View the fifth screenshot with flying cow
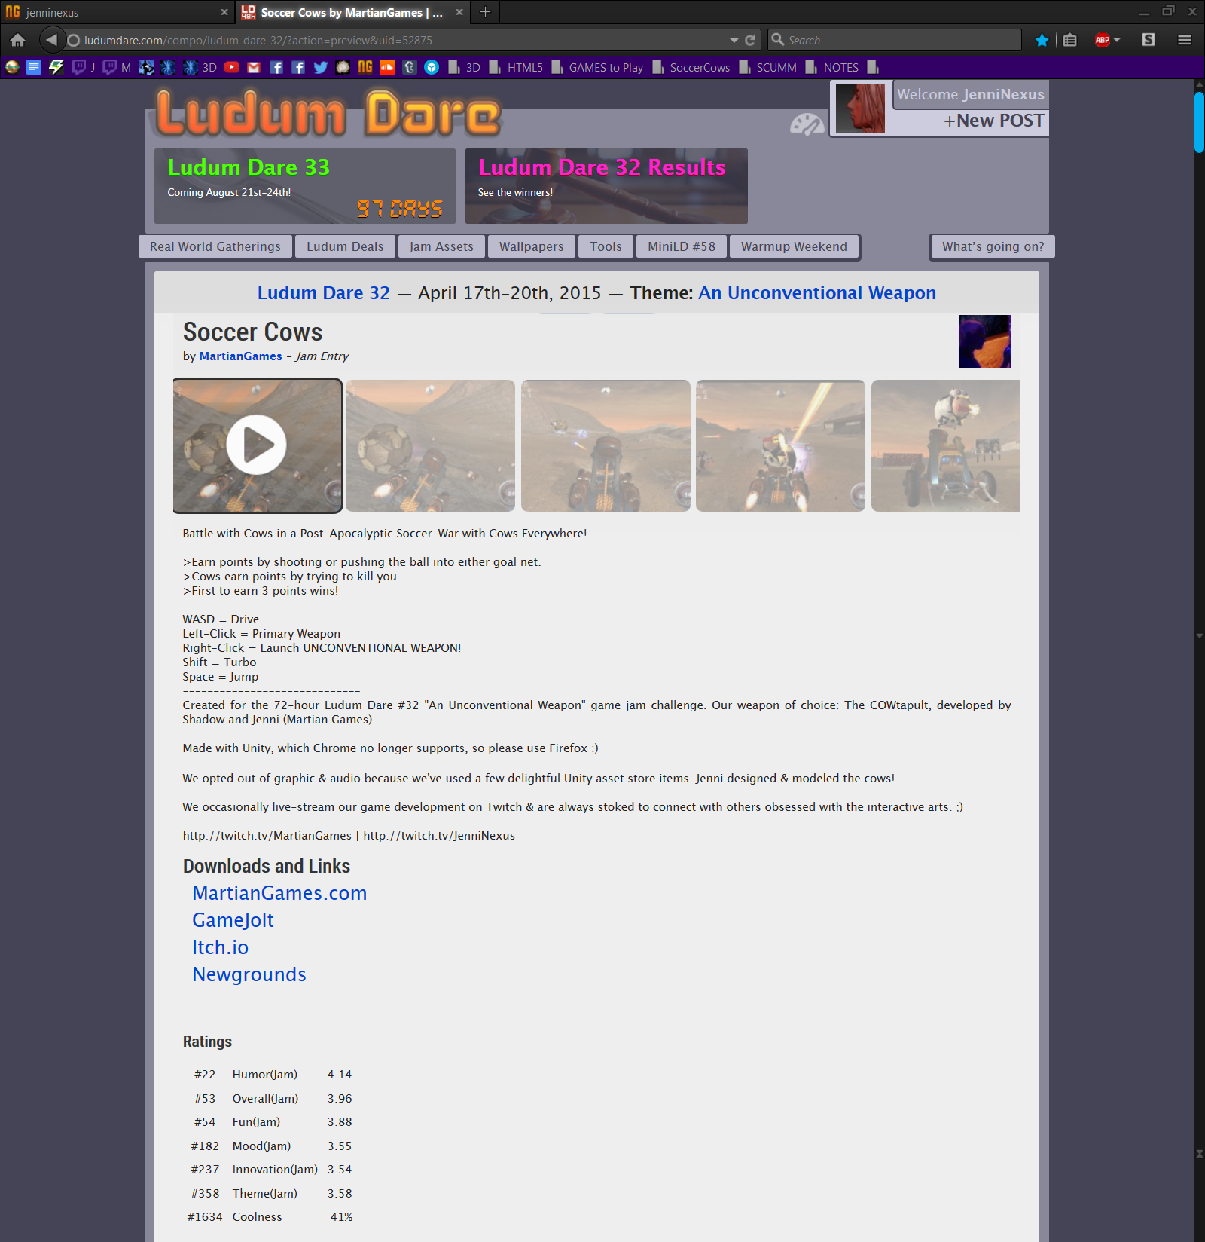This screenshot has width=1205, height=1242. [x=946, y=445]
